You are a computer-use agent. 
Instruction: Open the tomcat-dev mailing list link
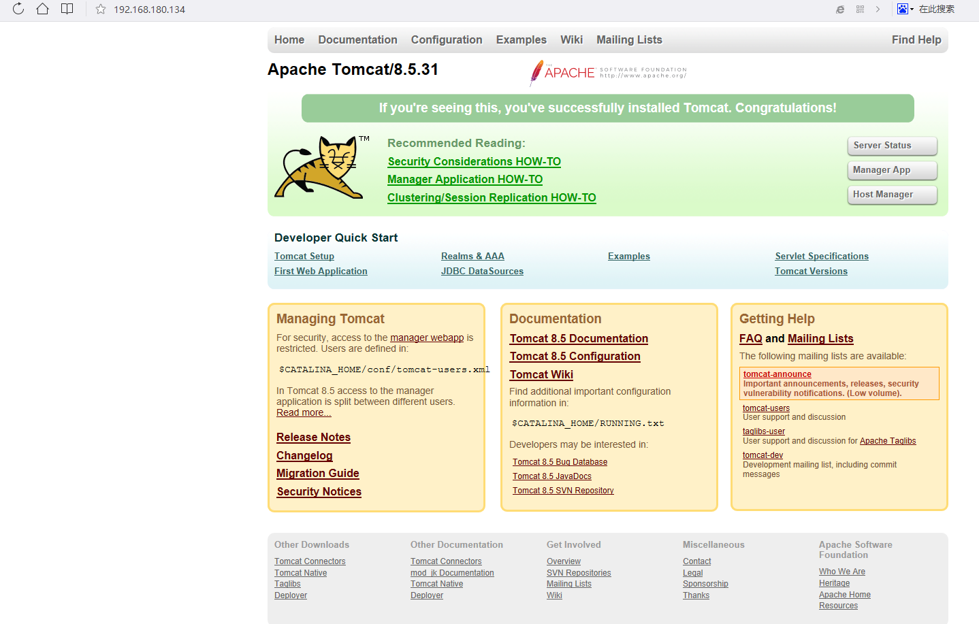(763, 455)
